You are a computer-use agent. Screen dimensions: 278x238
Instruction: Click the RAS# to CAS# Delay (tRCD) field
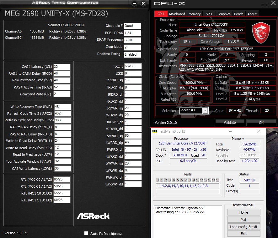pos(62,73)
